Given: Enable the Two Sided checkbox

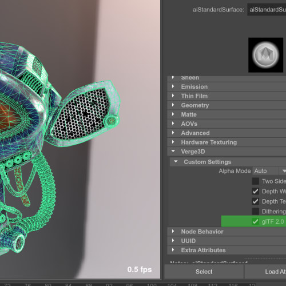Looking at the screenshot, I should [255, 181].
